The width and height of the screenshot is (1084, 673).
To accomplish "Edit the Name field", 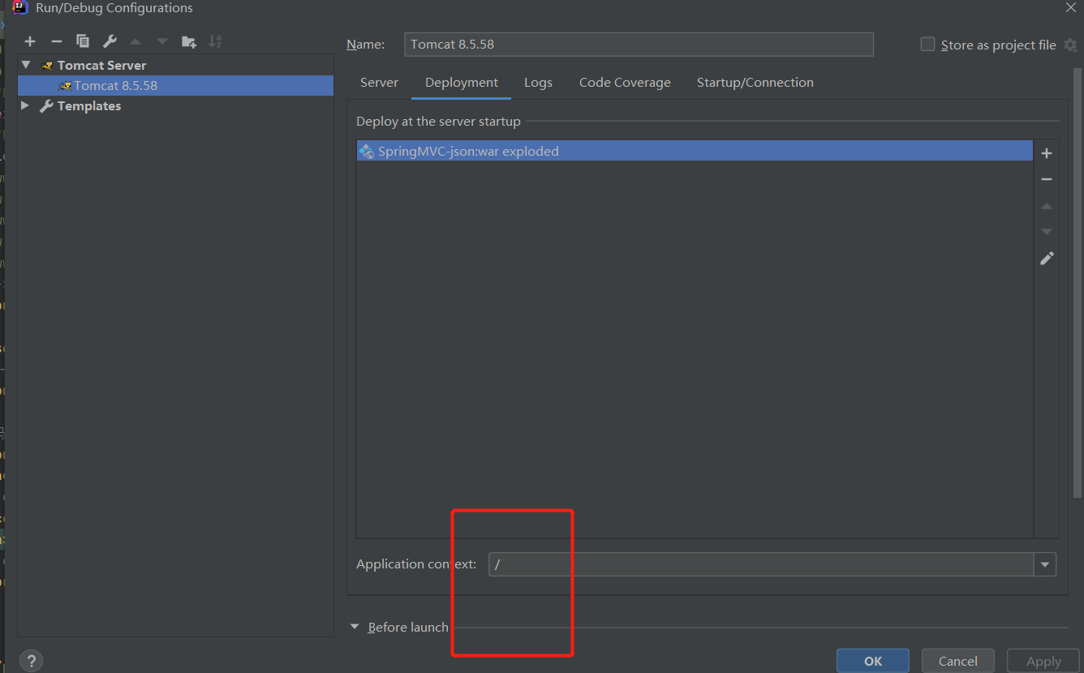I will (x=639, y=44).
